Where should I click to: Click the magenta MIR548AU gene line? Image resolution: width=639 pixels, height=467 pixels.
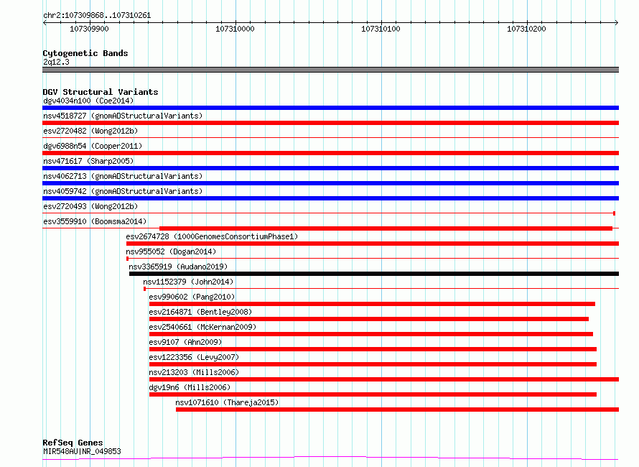[x=330, y=458]
